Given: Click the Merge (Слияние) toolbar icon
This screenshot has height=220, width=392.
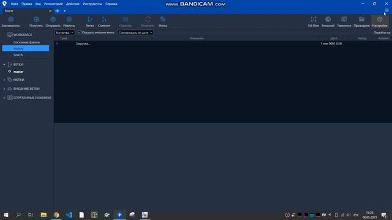Looking at the screenshot, I should (104, 22).
